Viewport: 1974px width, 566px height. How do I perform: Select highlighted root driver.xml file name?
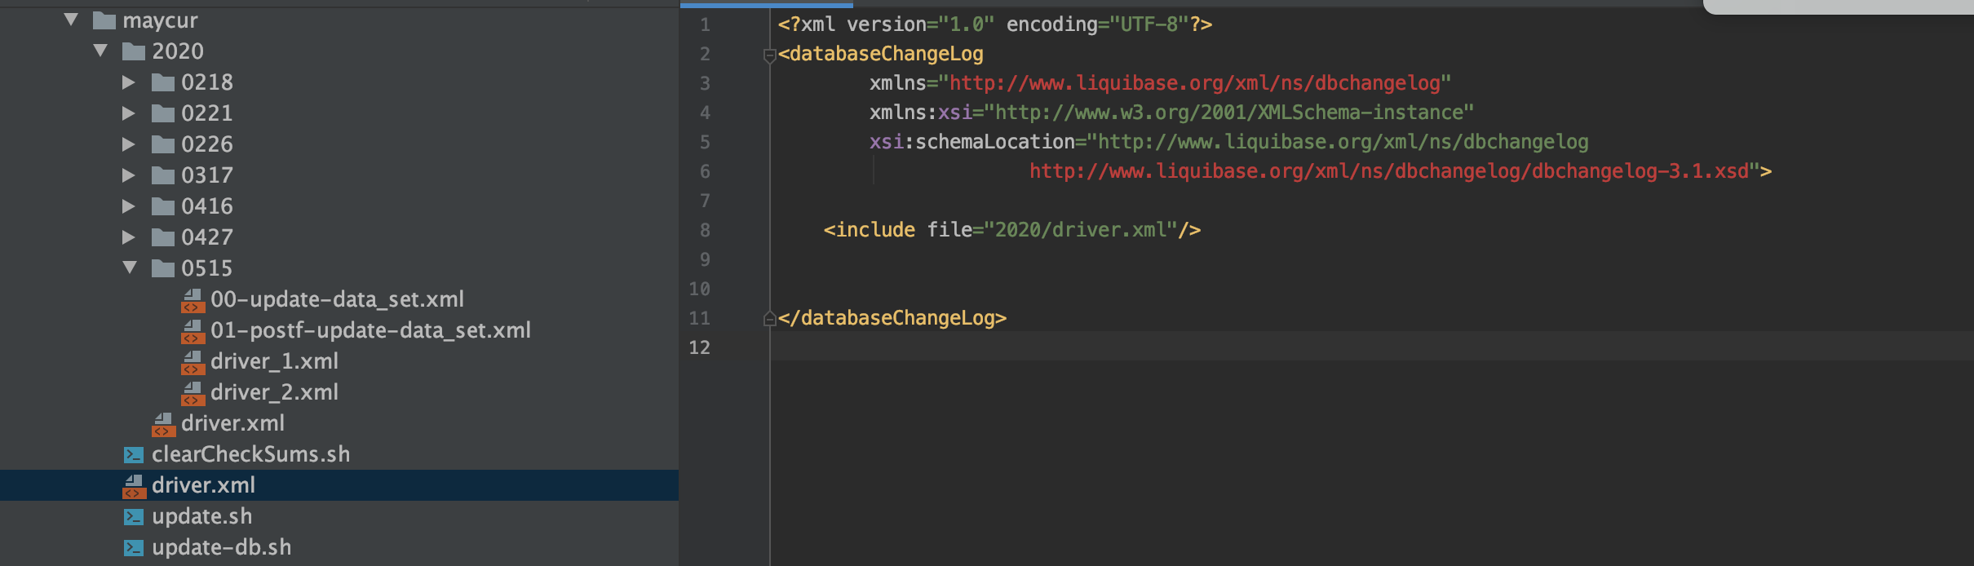(x=203, y=485)
